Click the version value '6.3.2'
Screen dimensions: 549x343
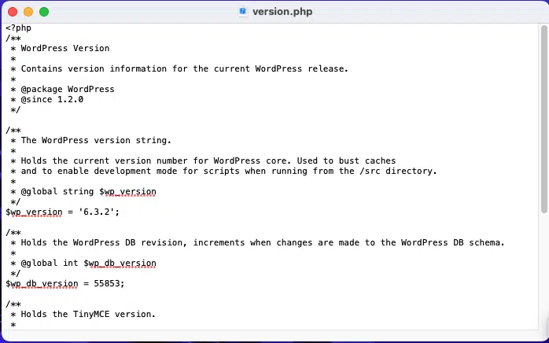click(97, 212)
